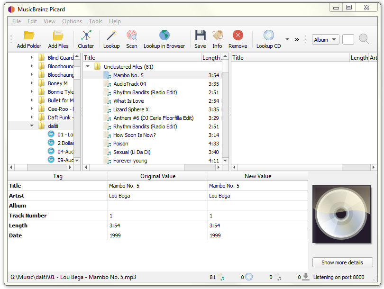This screenshot has width=384, height=289.
Task: Click the folder browser vertical scrollbar thumb
Action: (x=77, y=72)
